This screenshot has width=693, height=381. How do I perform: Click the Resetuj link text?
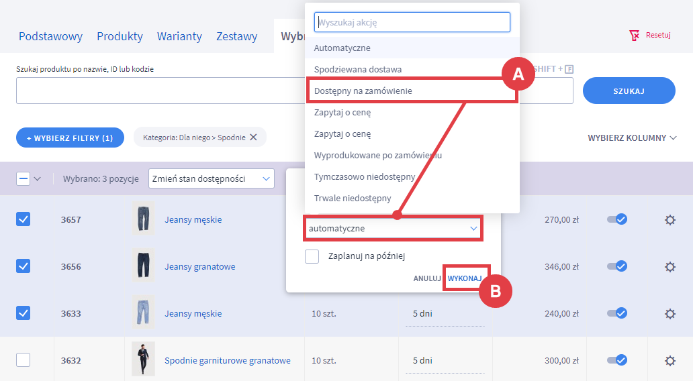tap(658, 35)
